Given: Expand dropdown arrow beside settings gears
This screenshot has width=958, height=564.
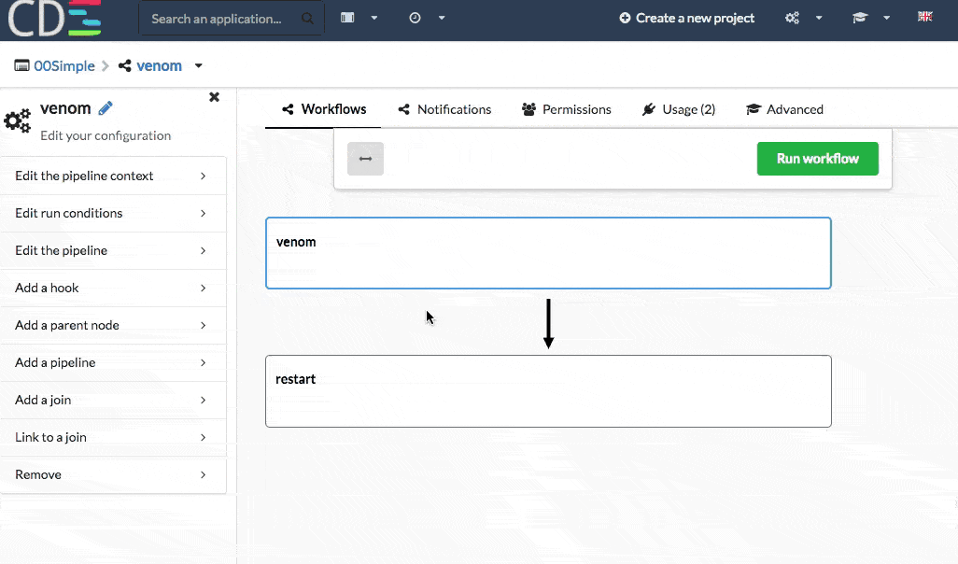Looking at the screenshot, I should click(x=819, y=18).
